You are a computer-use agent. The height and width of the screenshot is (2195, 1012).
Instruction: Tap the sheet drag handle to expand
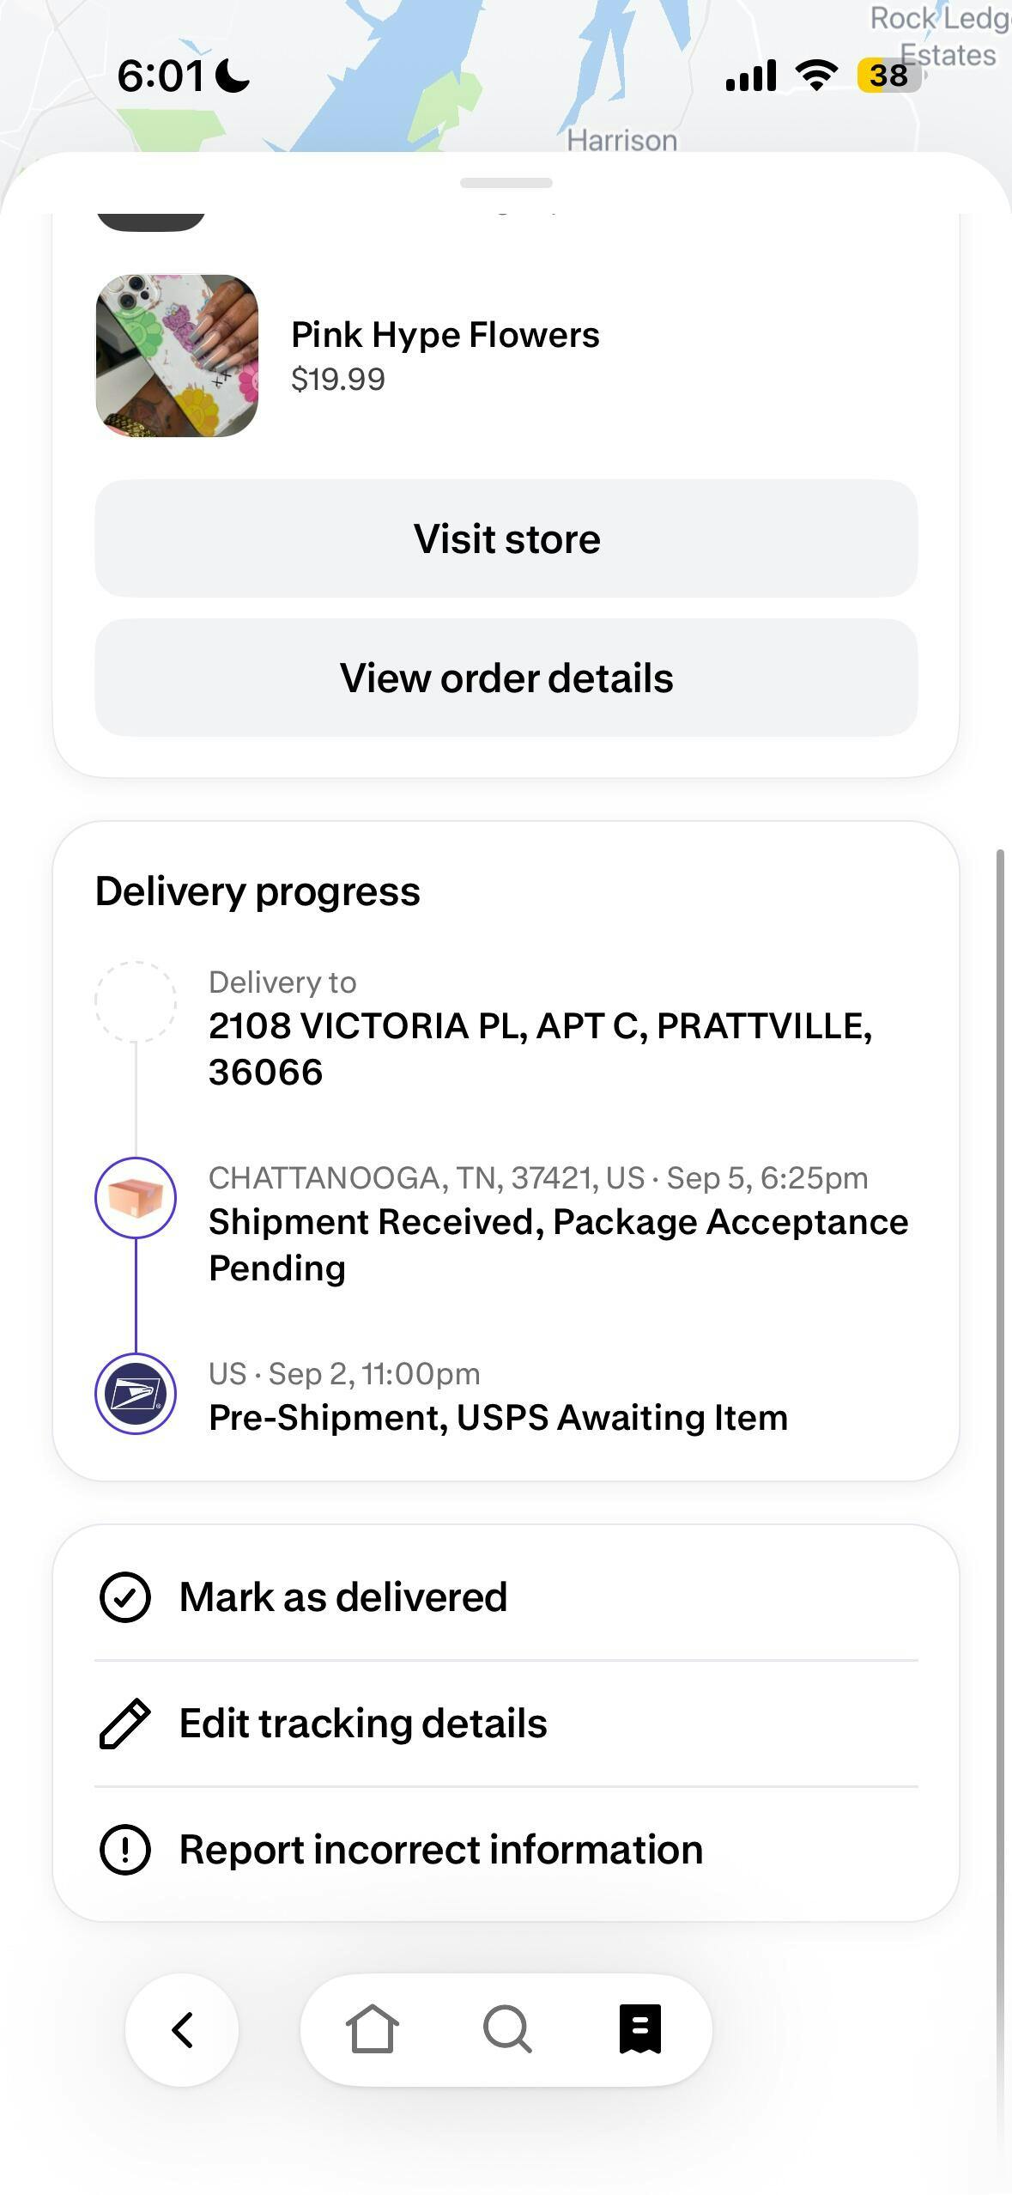tap(506, 183)
